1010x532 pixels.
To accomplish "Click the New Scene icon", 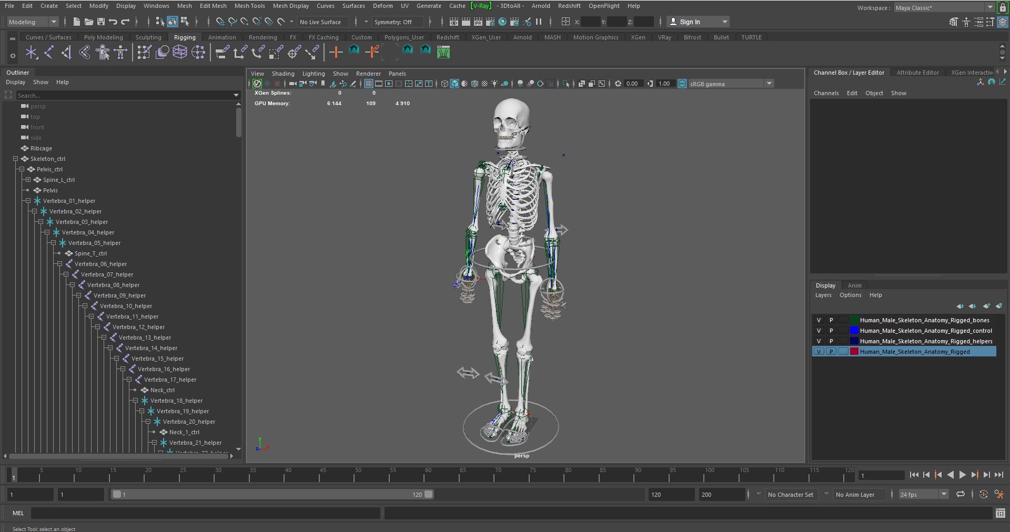I will tap(77, 22).
